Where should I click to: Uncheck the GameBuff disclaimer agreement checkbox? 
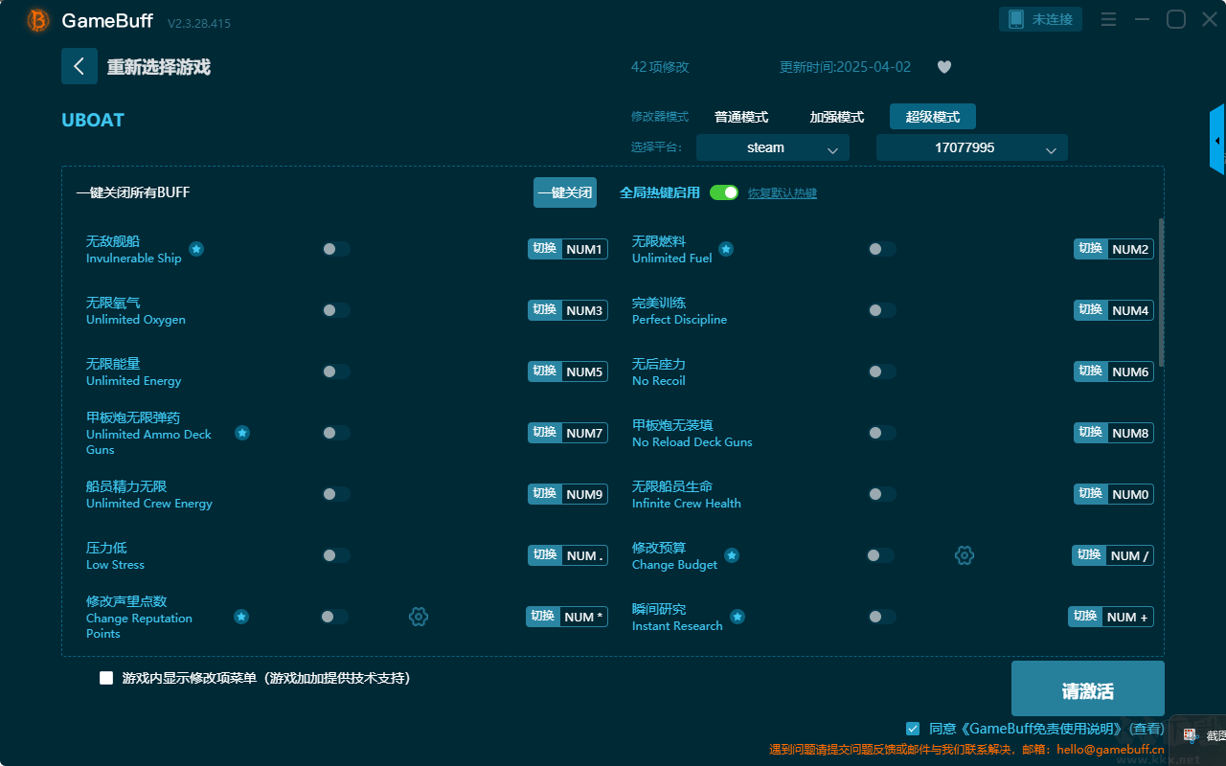(913, 729)
